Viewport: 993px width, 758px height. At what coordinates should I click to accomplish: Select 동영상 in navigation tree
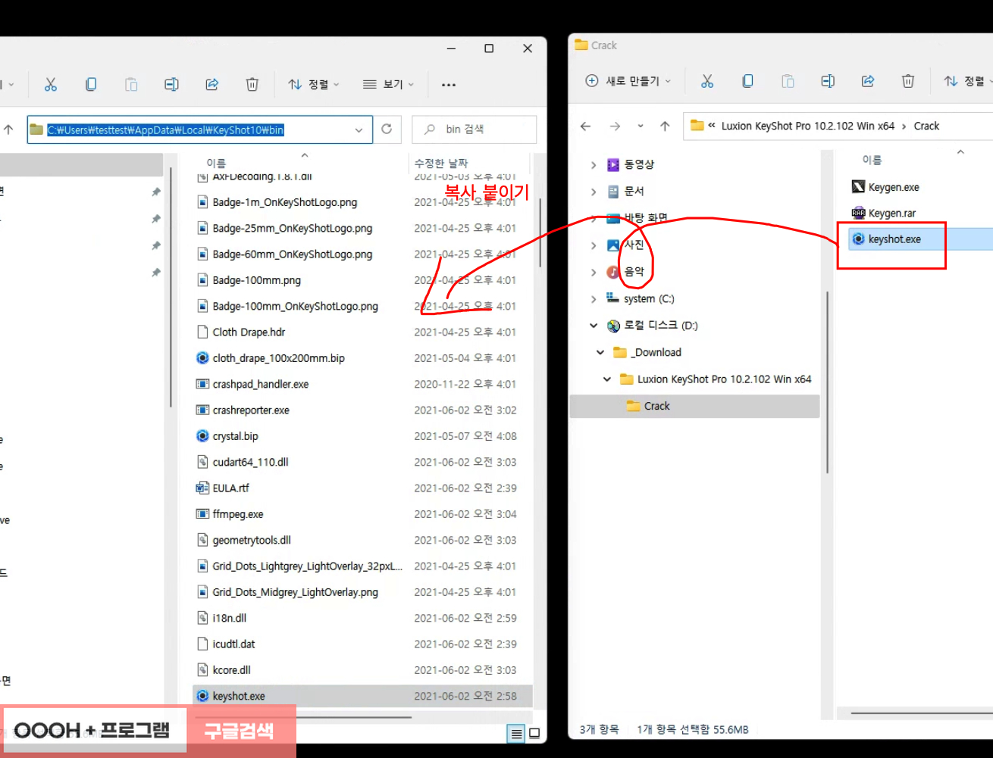pos(631,164)
